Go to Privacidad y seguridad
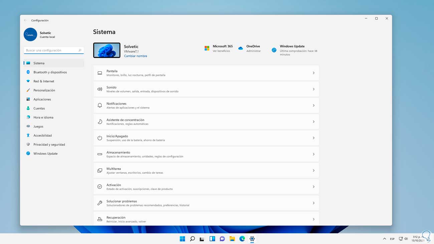 [54, 144]
